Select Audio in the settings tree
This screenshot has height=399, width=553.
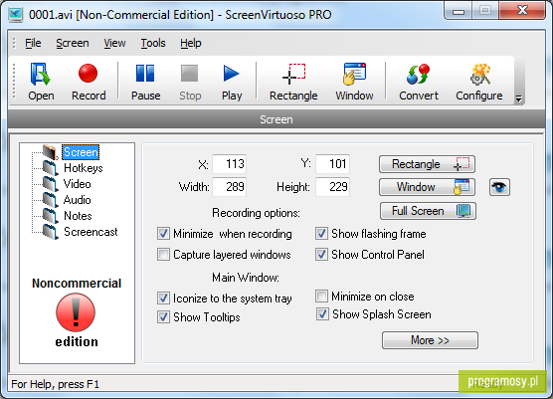click(x=78, y=200)
